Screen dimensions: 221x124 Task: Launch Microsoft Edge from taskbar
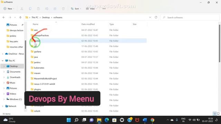[x=107, y=120]
